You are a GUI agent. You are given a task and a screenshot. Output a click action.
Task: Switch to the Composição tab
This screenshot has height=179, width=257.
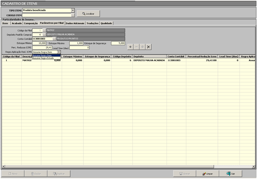pyautogui.click(x=31, y=23)
